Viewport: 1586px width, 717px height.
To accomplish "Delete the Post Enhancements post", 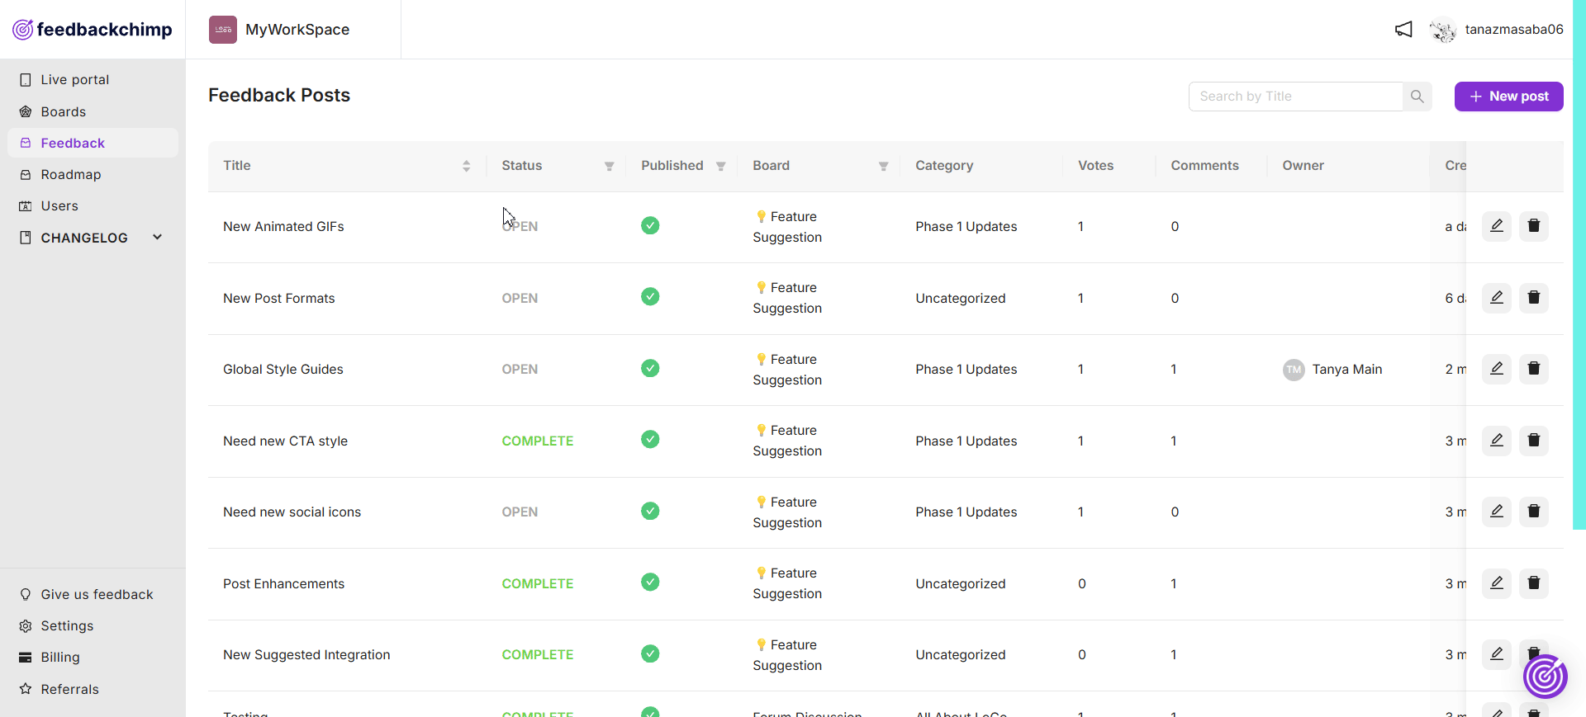I will pos(1534,583).
